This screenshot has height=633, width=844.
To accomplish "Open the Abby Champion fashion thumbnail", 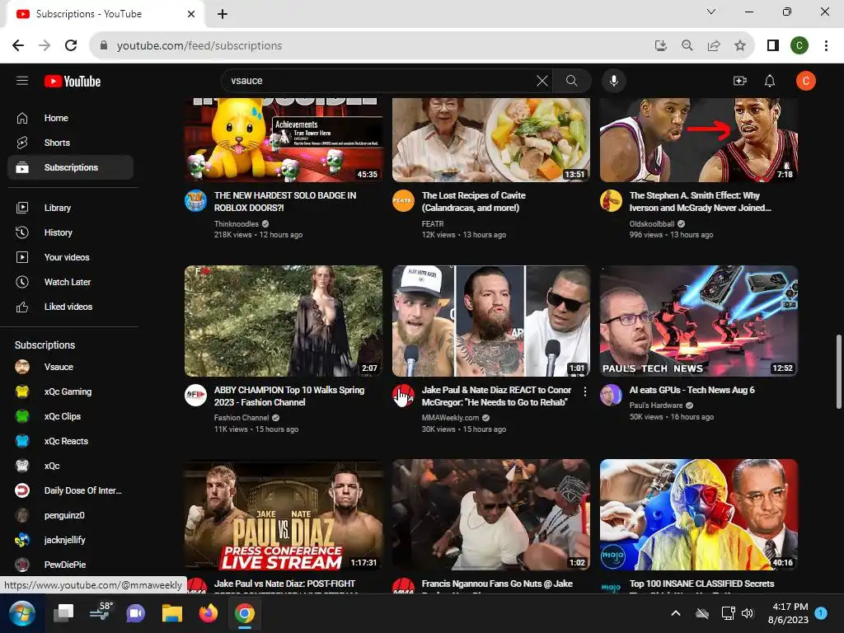I will coord(284,321).
